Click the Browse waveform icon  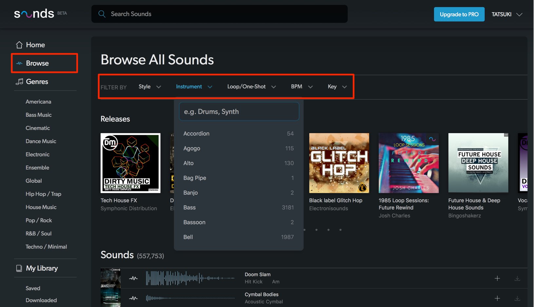click(19, 63)
